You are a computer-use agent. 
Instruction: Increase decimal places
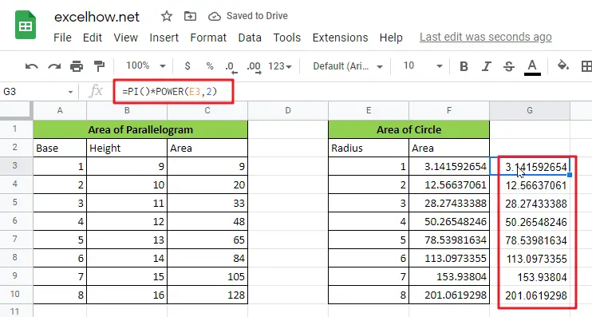(x=254, y=67)
